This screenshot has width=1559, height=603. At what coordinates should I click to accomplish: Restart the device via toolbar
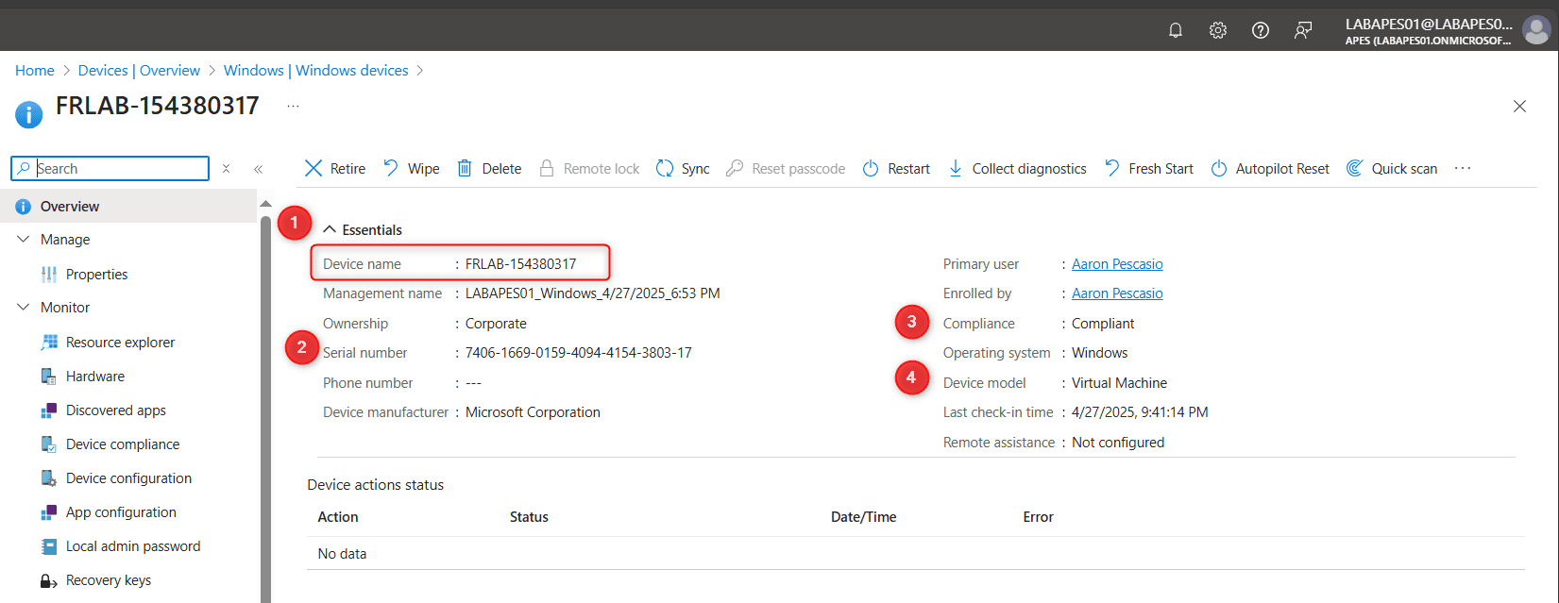pos(896,169)
